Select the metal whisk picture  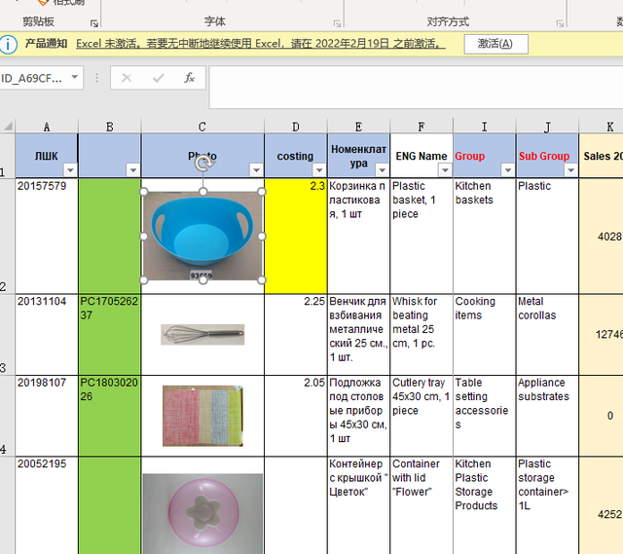pyautogui.click(x=202, y=335)
